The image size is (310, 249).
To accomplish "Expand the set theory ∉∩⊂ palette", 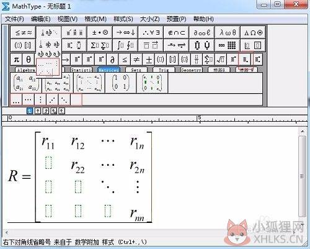I will click(176, 32).
